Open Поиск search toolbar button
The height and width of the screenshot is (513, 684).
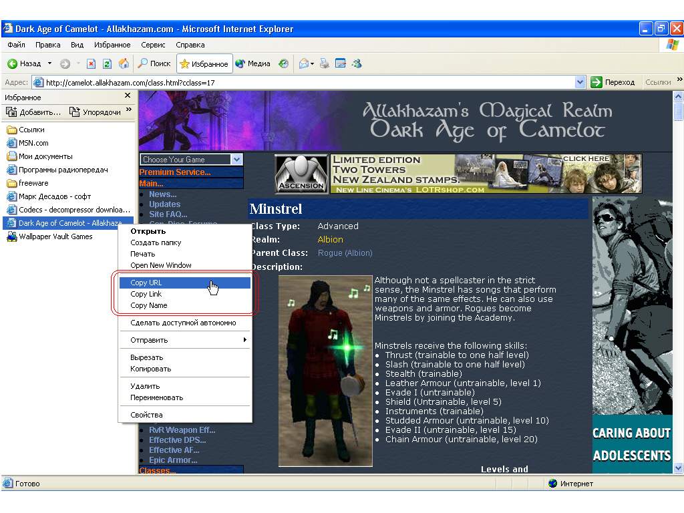[x=154, y=63]
